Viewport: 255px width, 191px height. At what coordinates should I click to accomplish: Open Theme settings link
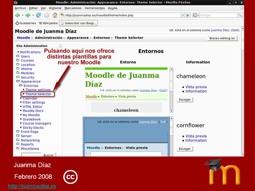pyautogui.click(x=38, y=90)
